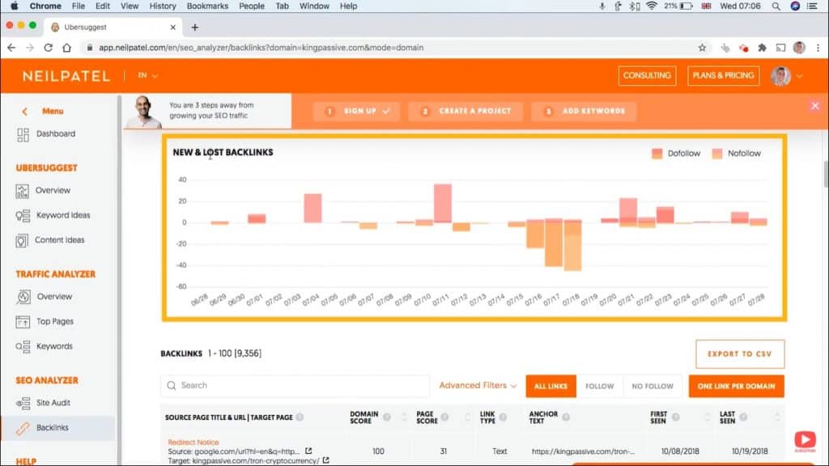Open a new browser tab
Screen dimensions: 829x466
coord(195,28)
